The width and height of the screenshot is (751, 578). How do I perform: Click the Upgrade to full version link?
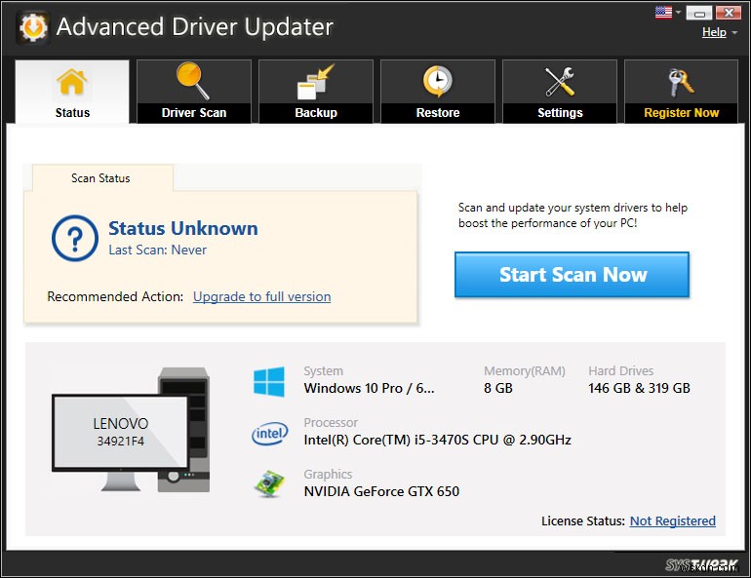[x=261, y=296]
